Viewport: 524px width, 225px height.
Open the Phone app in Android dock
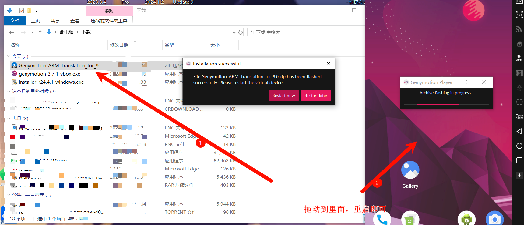pyautogui.click(x=382, y=218)
